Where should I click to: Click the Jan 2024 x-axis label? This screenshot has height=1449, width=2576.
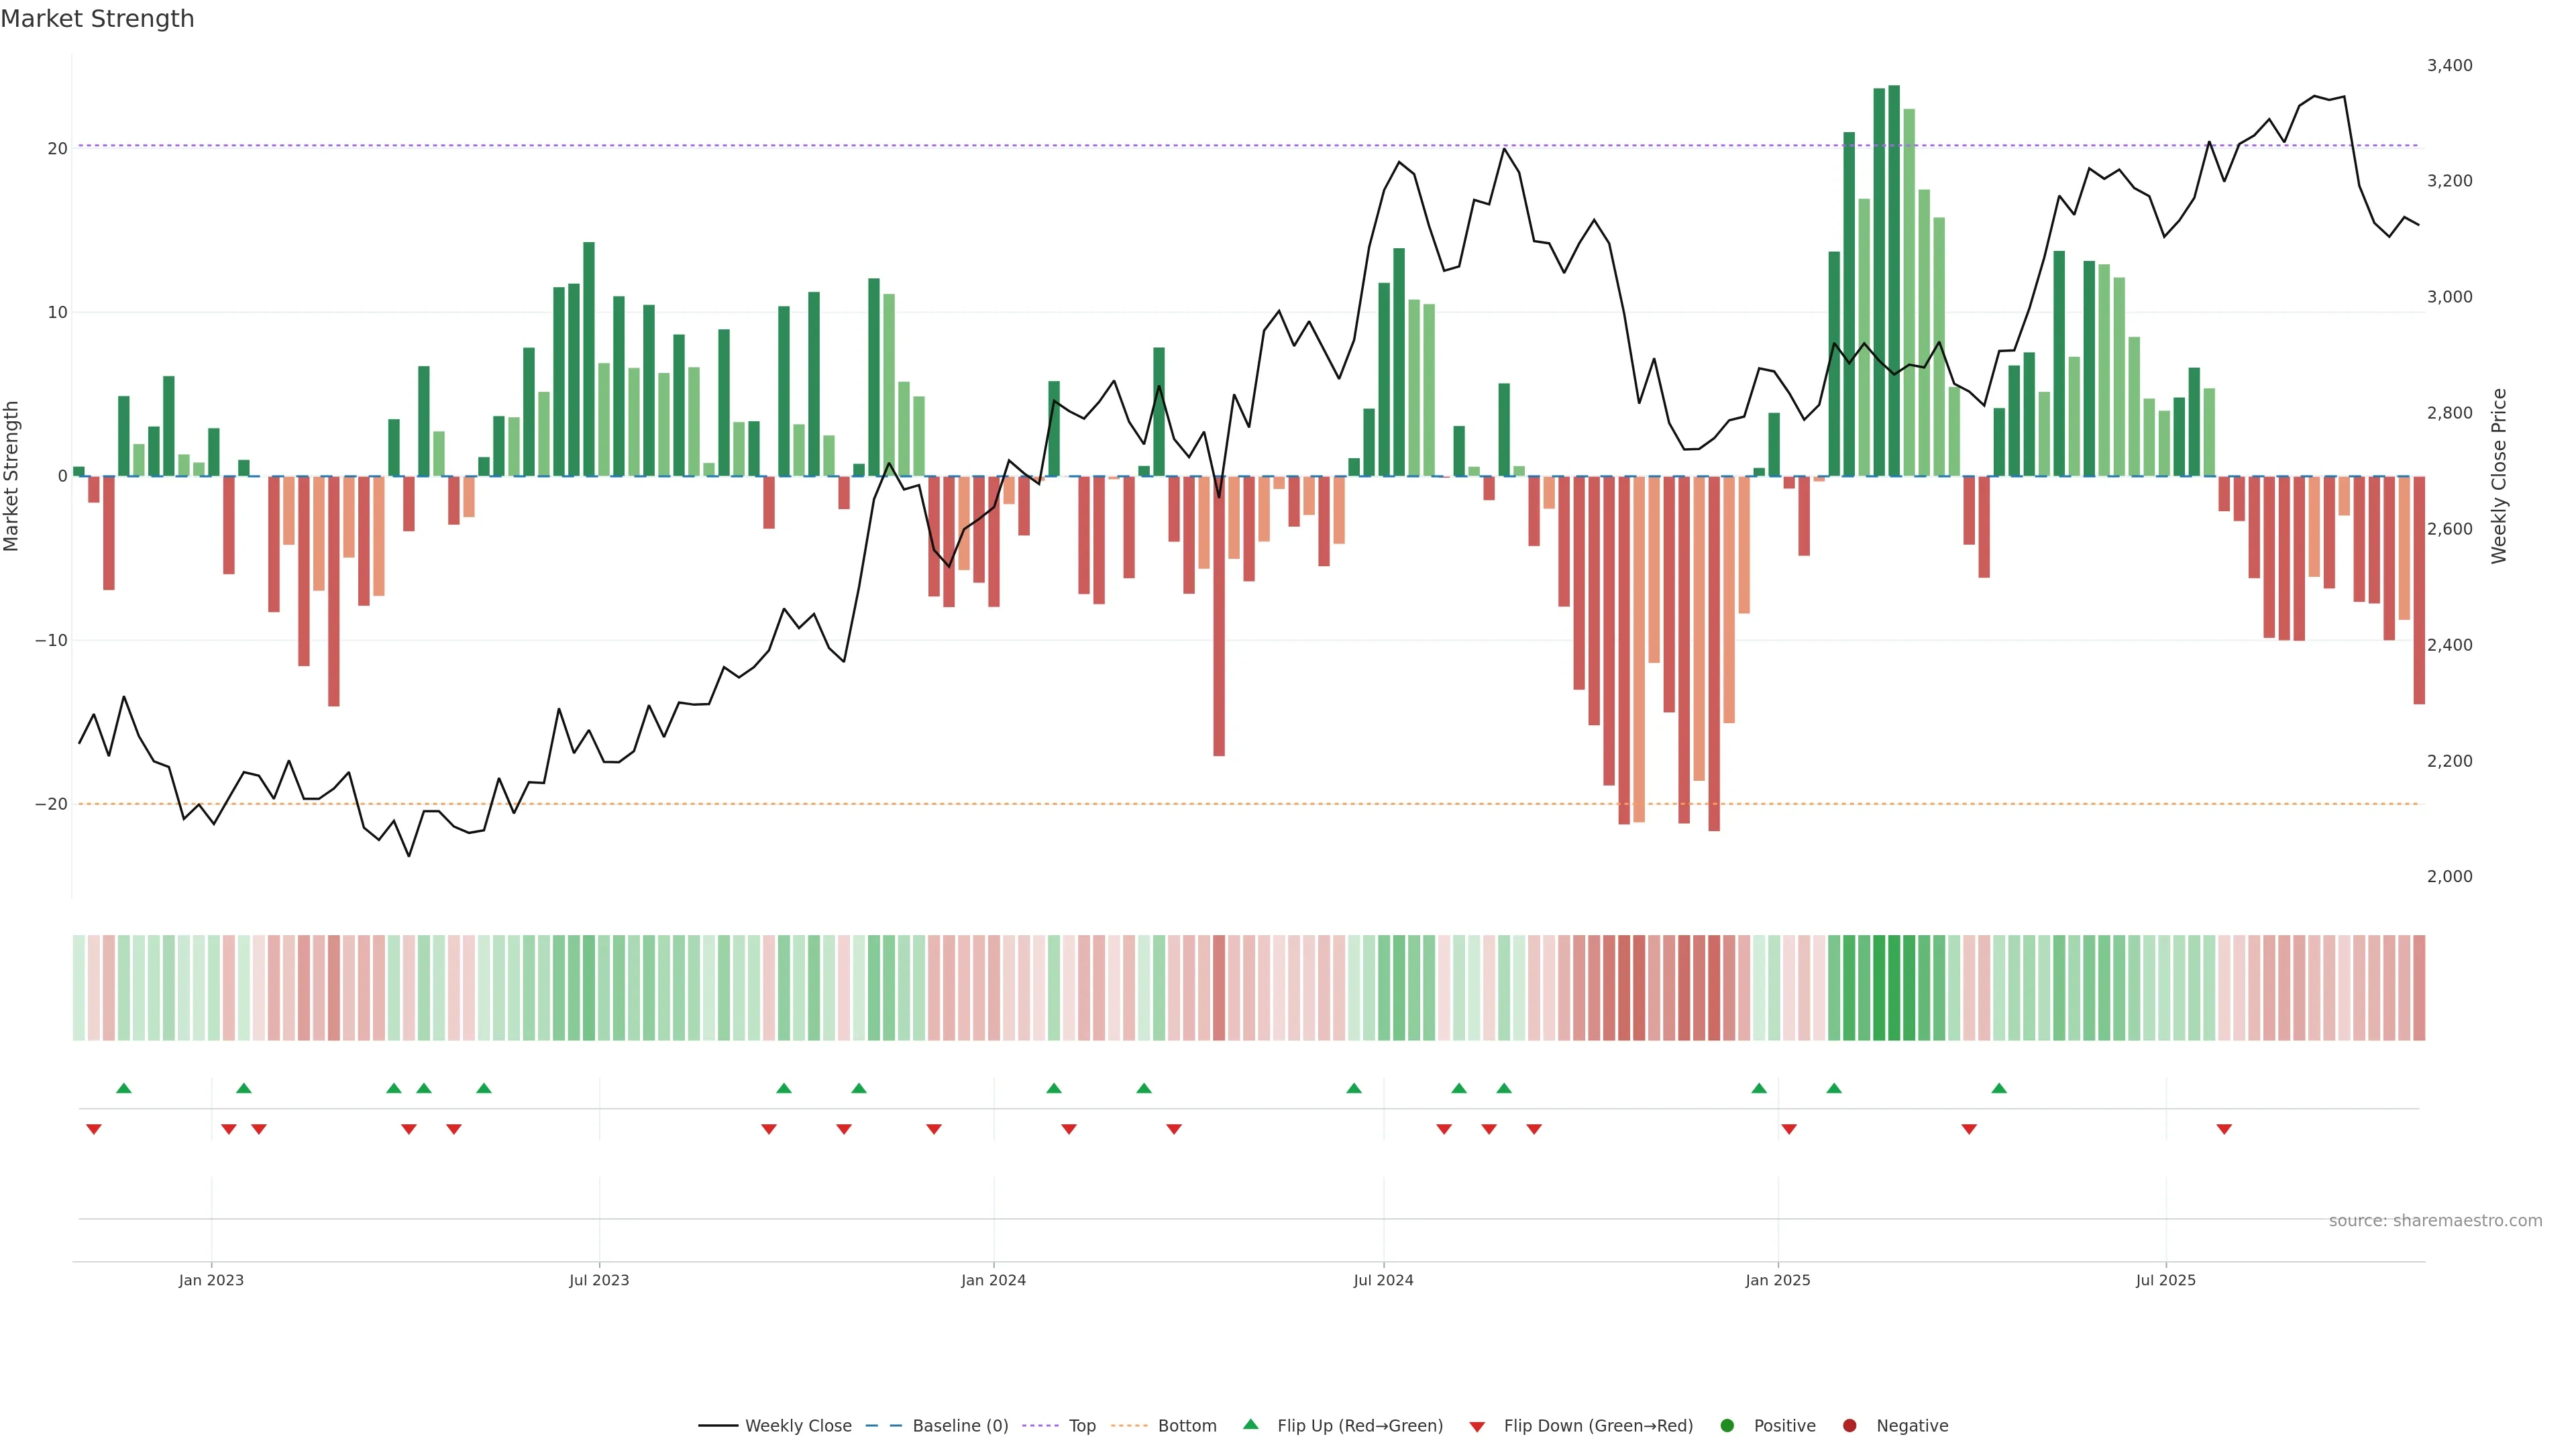coord(993,1280)
